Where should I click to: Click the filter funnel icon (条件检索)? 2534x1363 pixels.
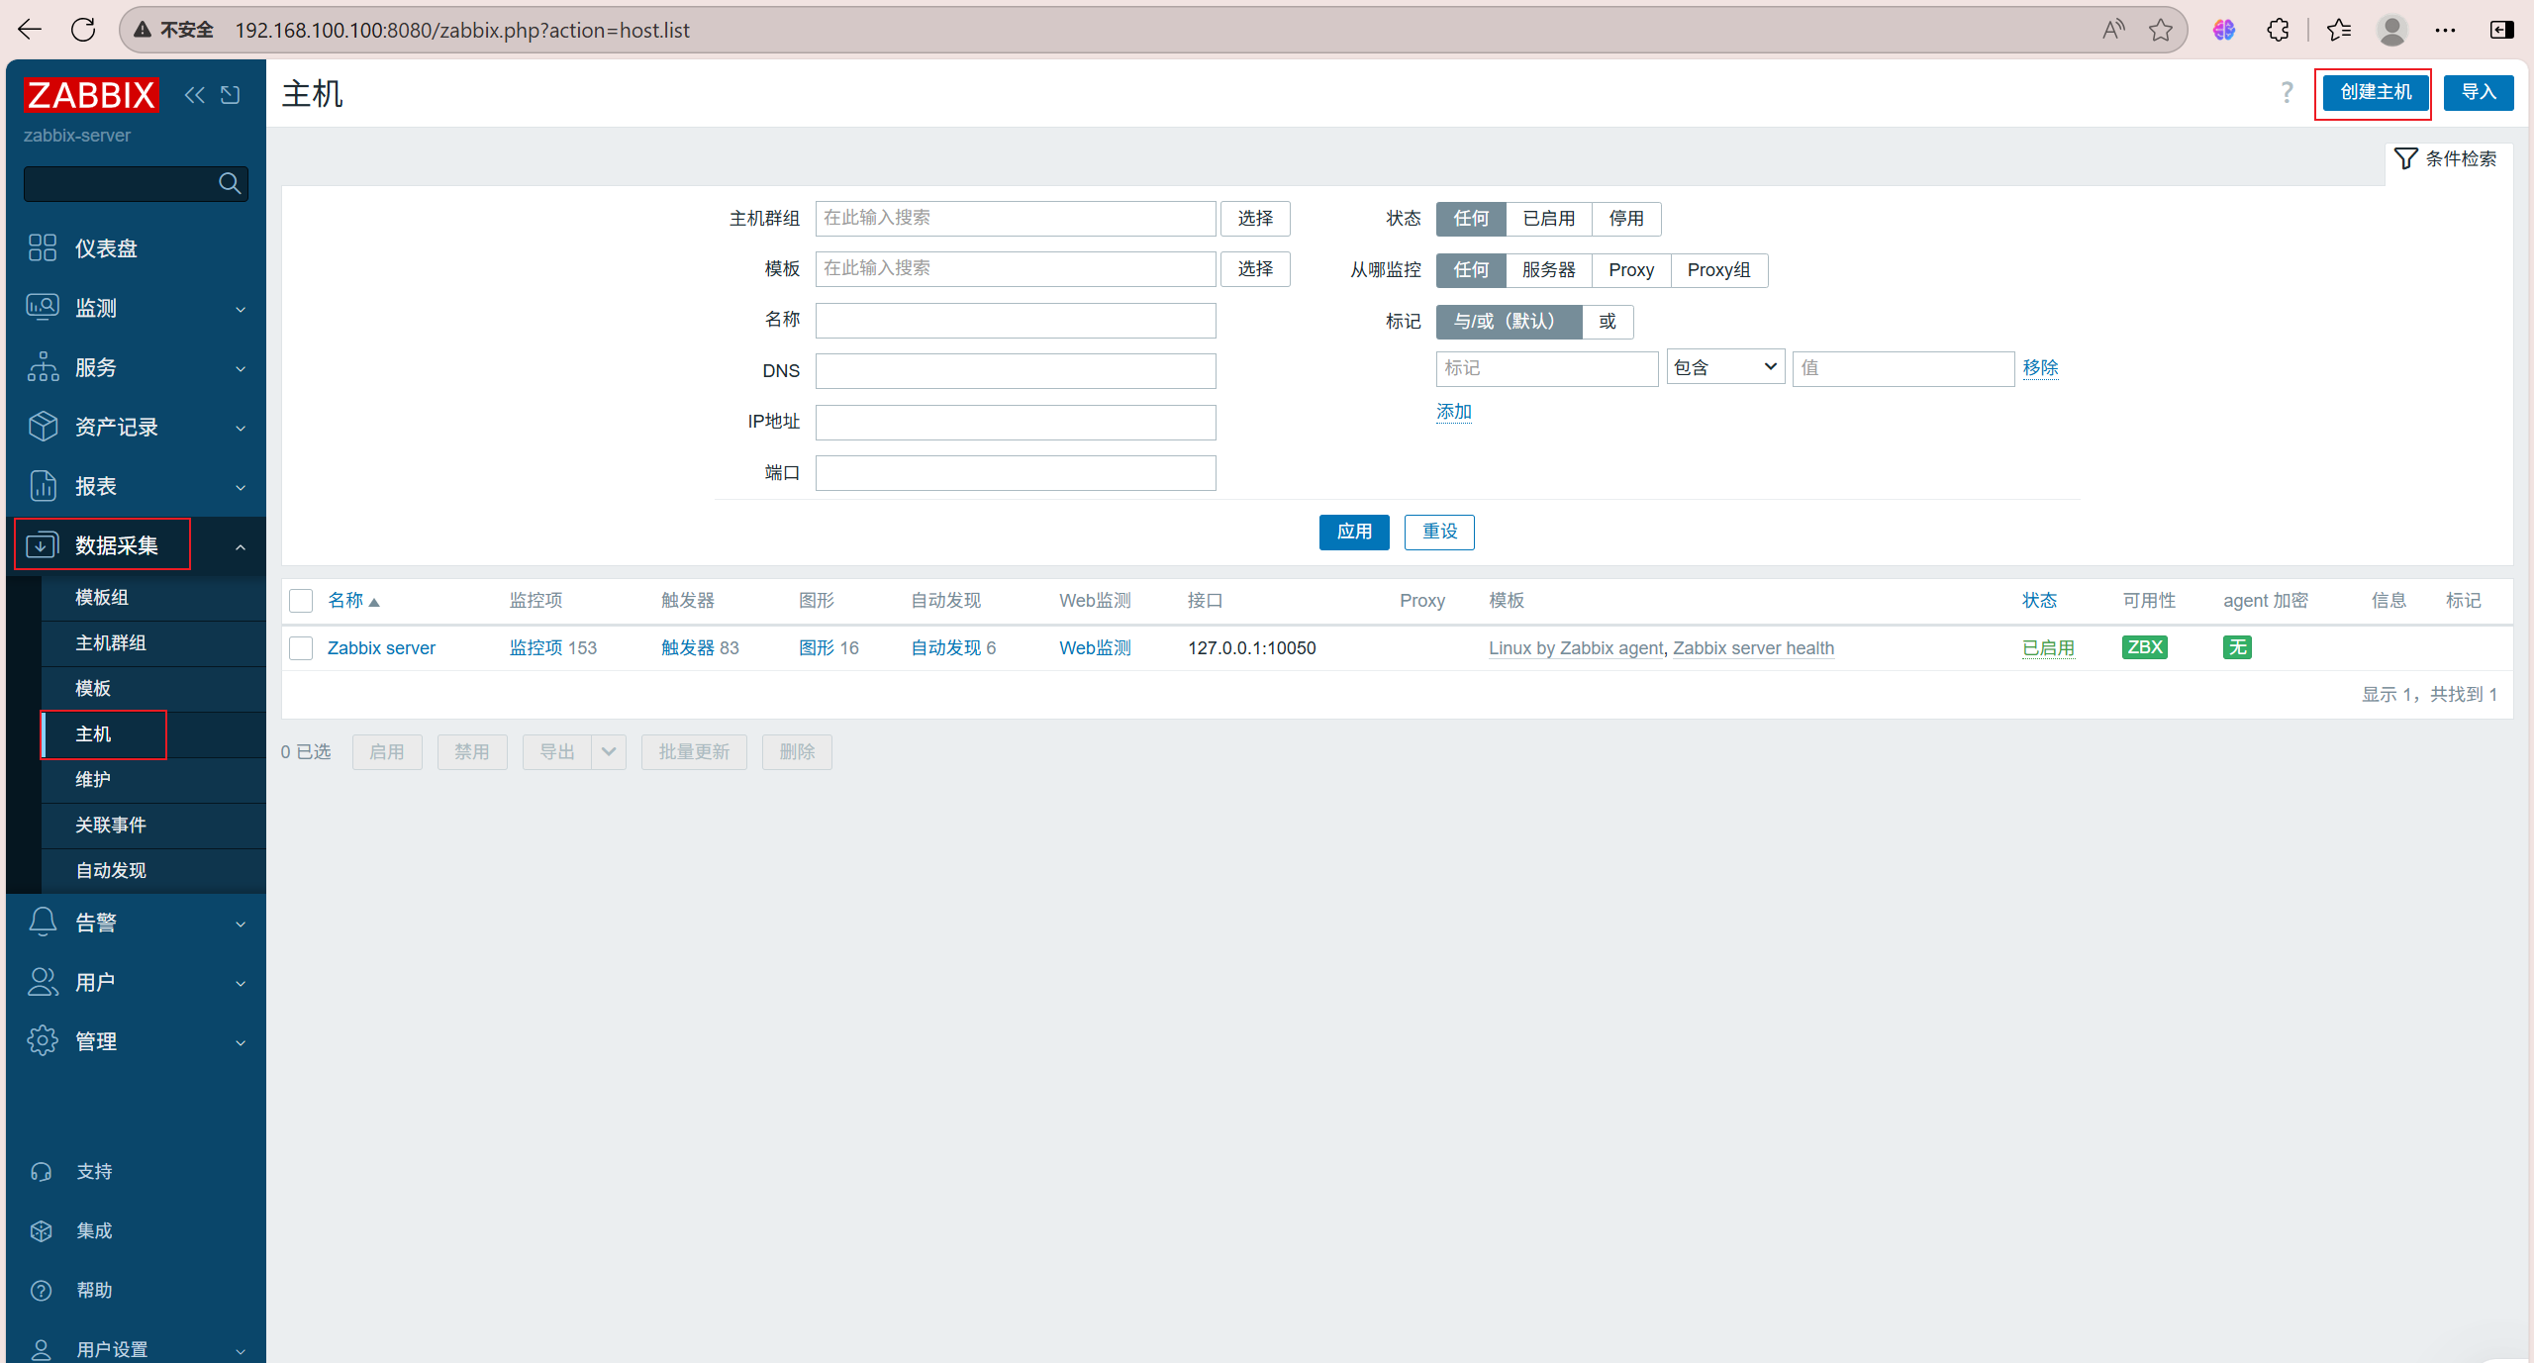(2406, 158)
